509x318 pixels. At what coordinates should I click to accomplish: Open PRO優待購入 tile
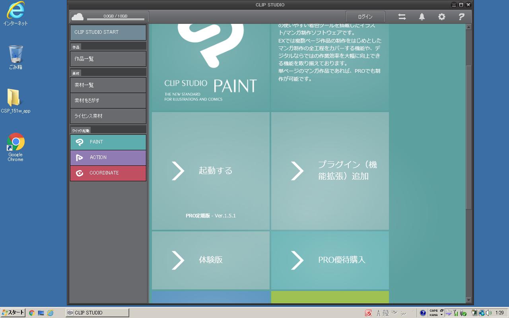click(x=330, y=260)
